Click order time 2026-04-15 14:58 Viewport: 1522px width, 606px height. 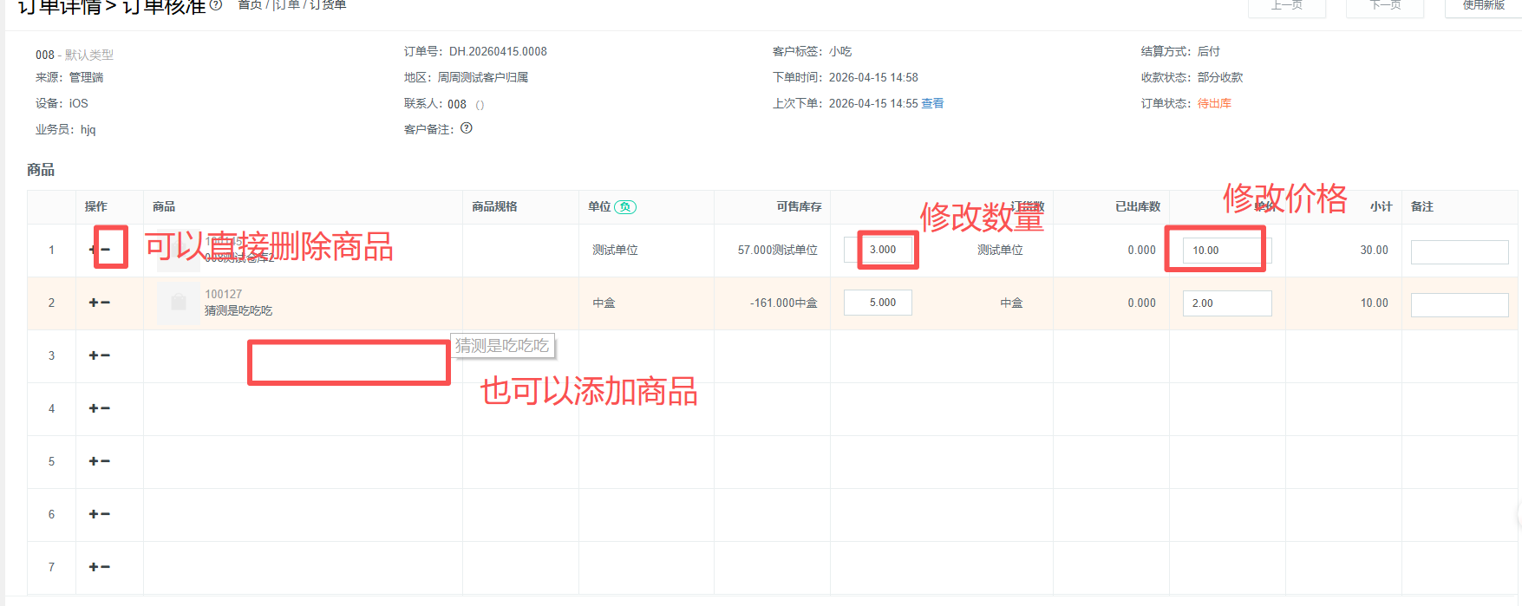[873, 77]
